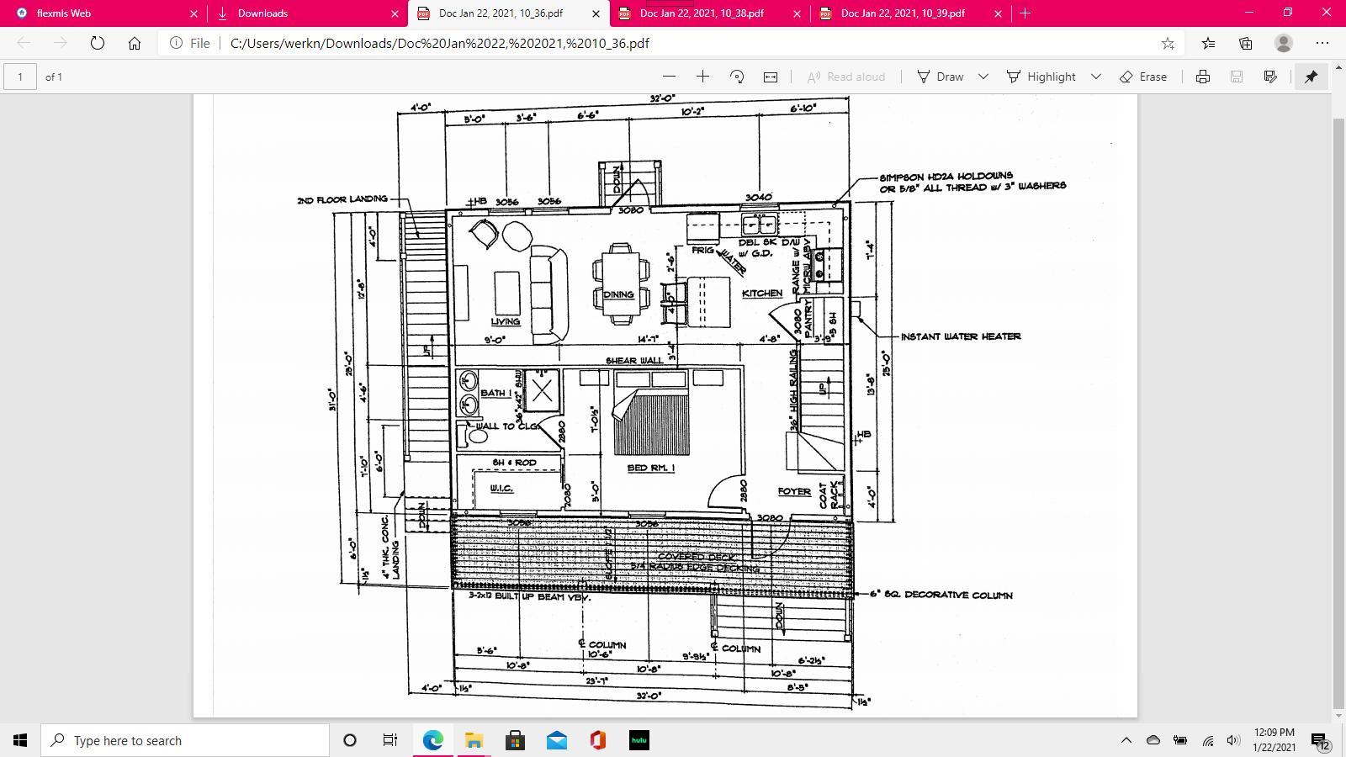Image resolution: width=1346 pixels, height=757 pixels.
Task: Toggle pin on the PDF toolbar
Action: click(x=1311, y=77)
